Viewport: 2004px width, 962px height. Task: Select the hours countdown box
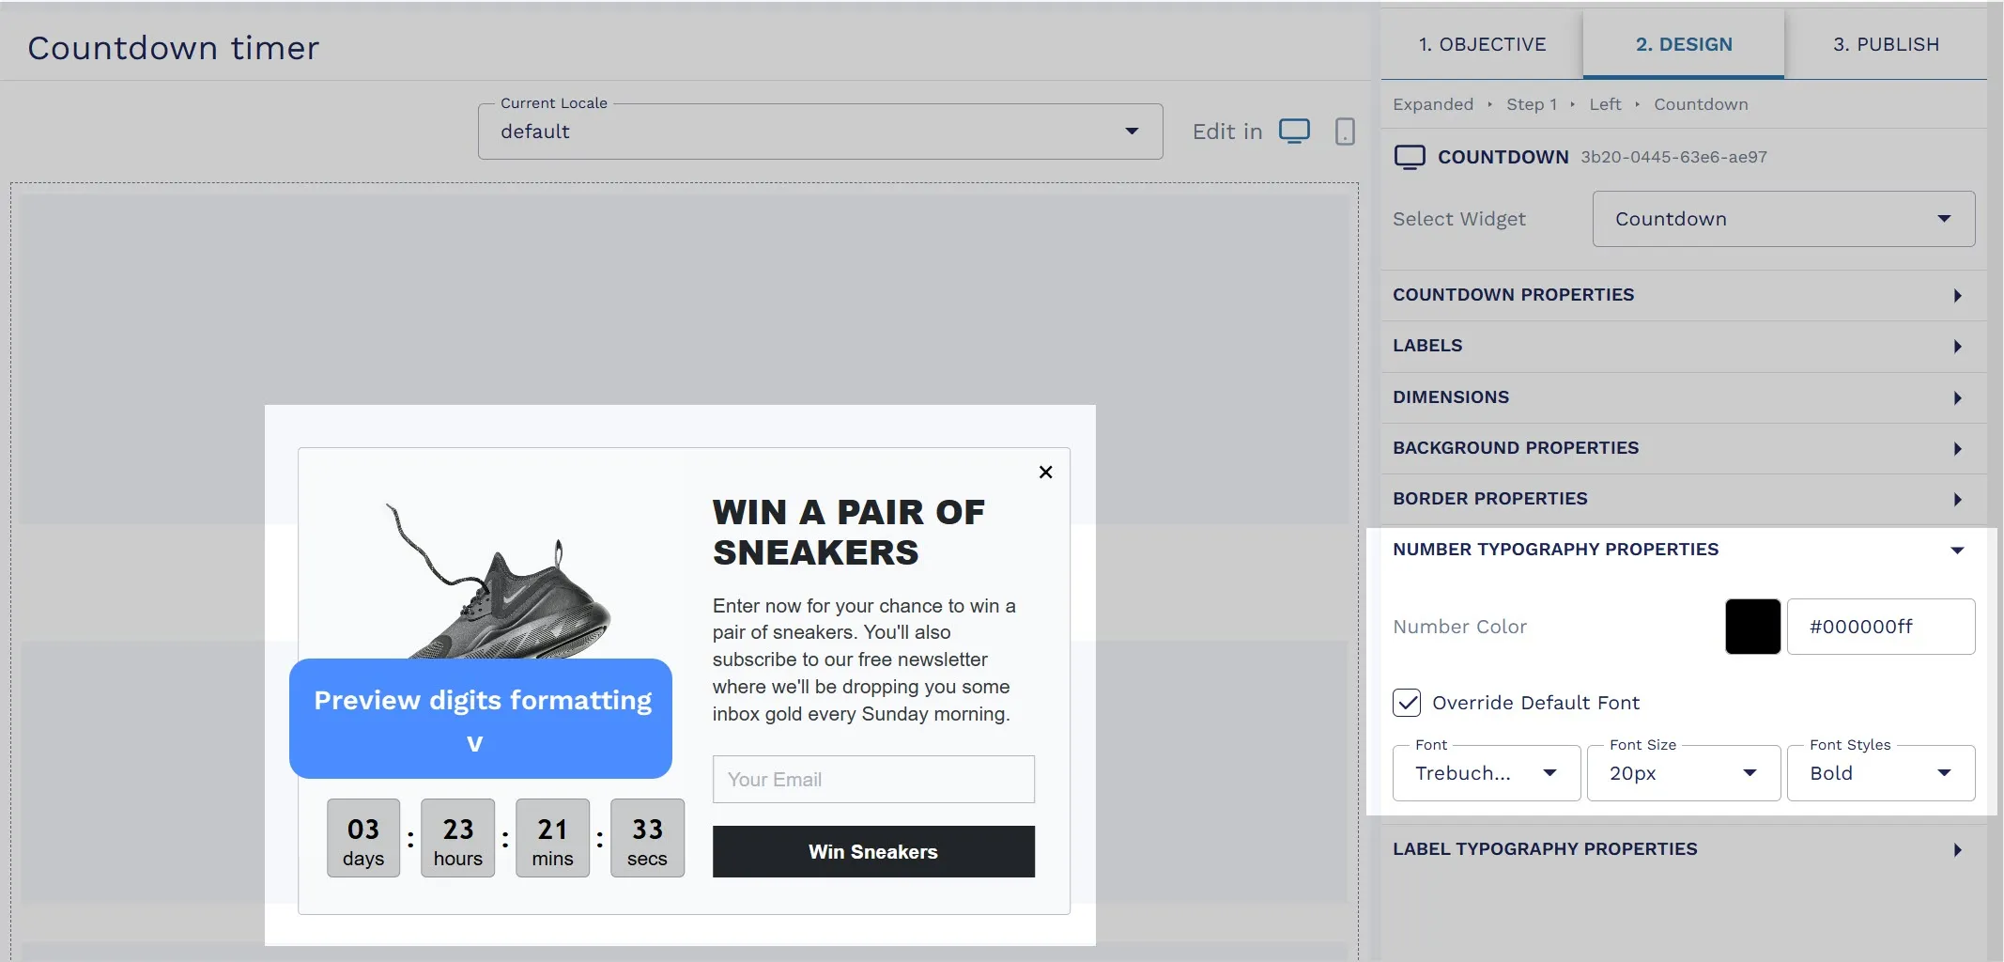click(x=457, y=838)
